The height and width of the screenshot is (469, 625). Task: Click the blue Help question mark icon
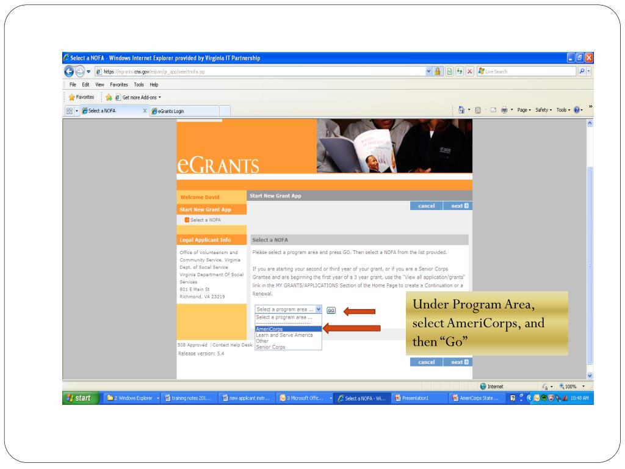tap(577, 110)
